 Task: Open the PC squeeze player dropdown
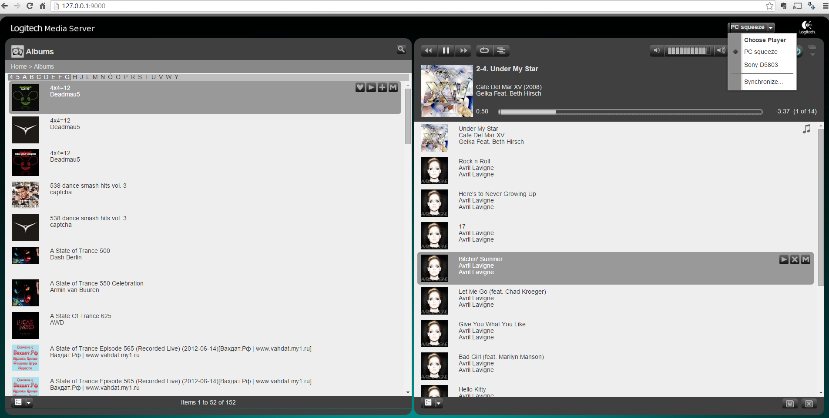[751, 27]
